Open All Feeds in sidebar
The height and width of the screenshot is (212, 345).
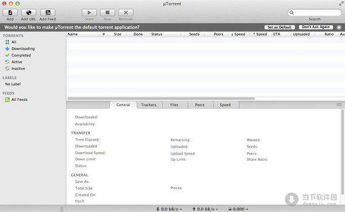point(20,99)
